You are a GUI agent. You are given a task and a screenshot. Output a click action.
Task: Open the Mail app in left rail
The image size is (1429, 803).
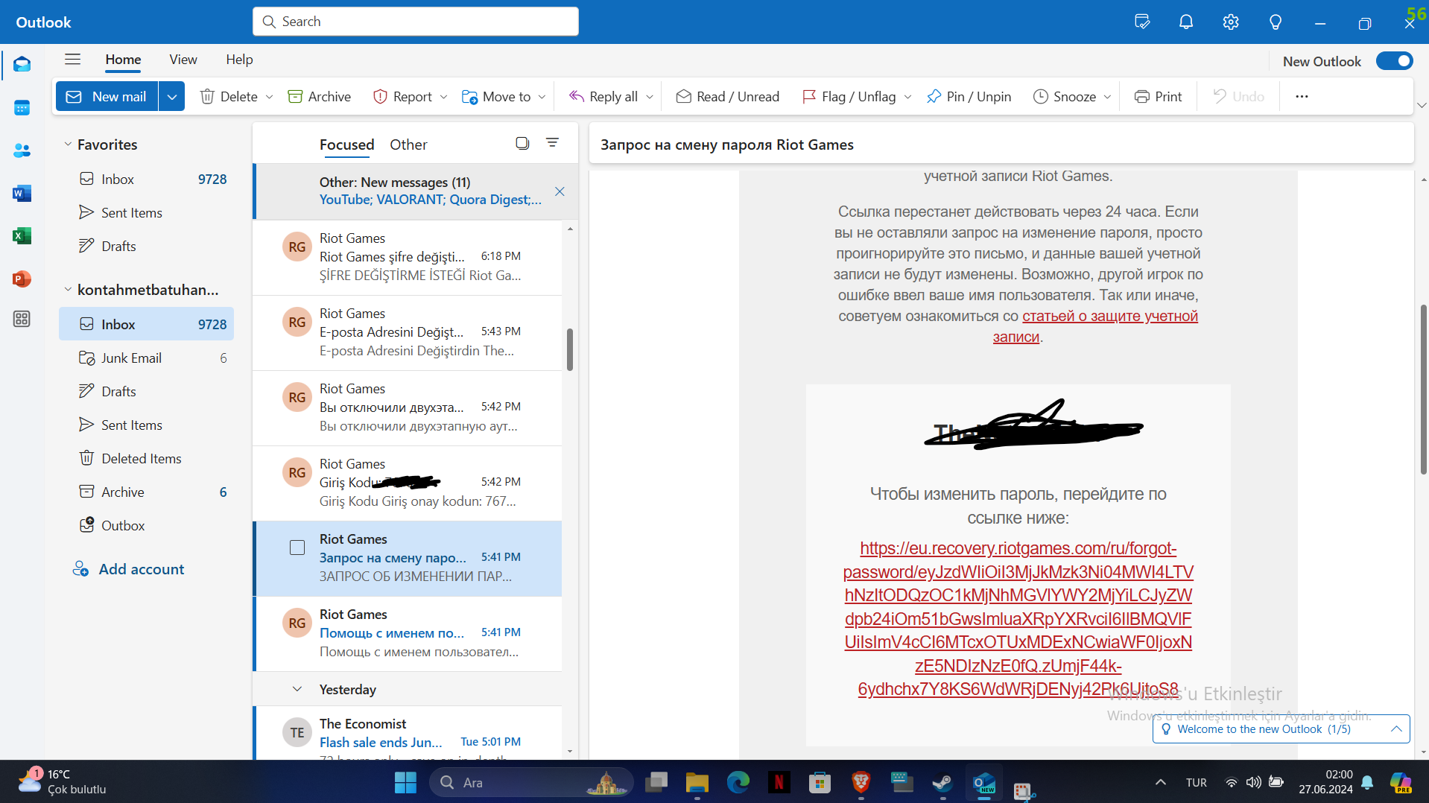[22, 65]
